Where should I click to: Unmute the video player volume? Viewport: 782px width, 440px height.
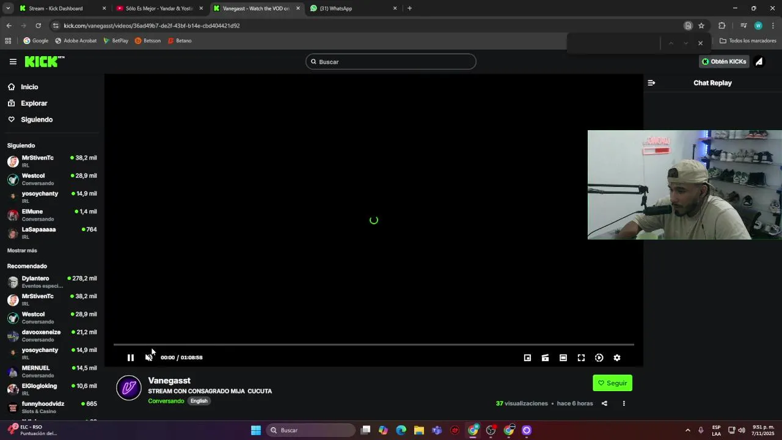click(x=148, y=358)
